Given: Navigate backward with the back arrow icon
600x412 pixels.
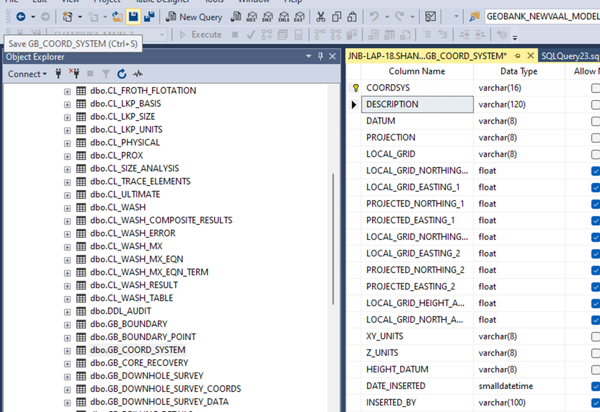Looking at the screenshot, I should click(x=21, y=17).
